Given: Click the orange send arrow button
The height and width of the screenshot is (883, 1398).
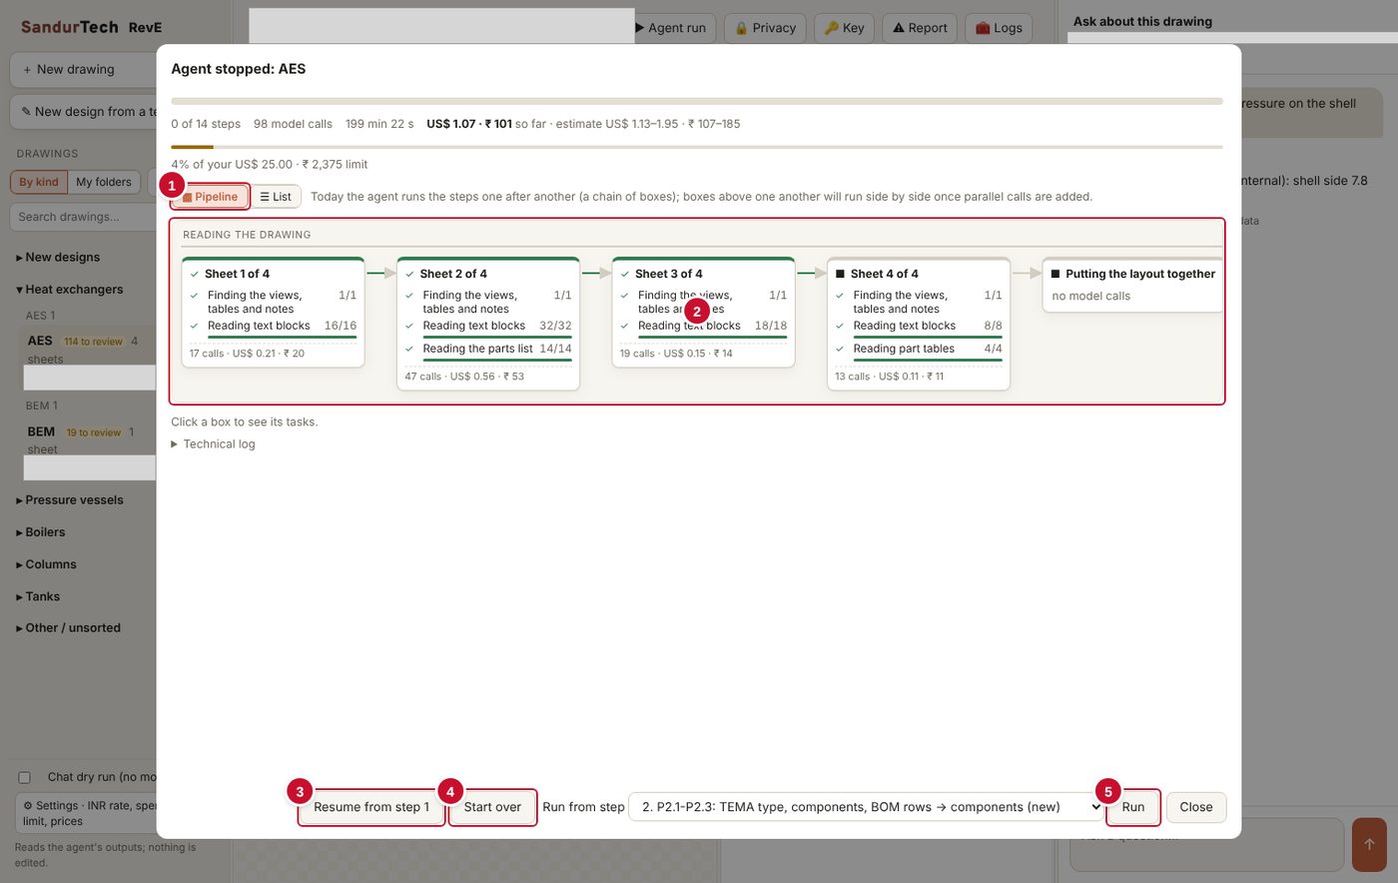Looking at the screenshot, I should coord(1369,844).
